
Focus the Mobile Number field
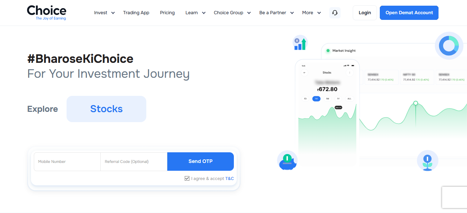(67, 162)
